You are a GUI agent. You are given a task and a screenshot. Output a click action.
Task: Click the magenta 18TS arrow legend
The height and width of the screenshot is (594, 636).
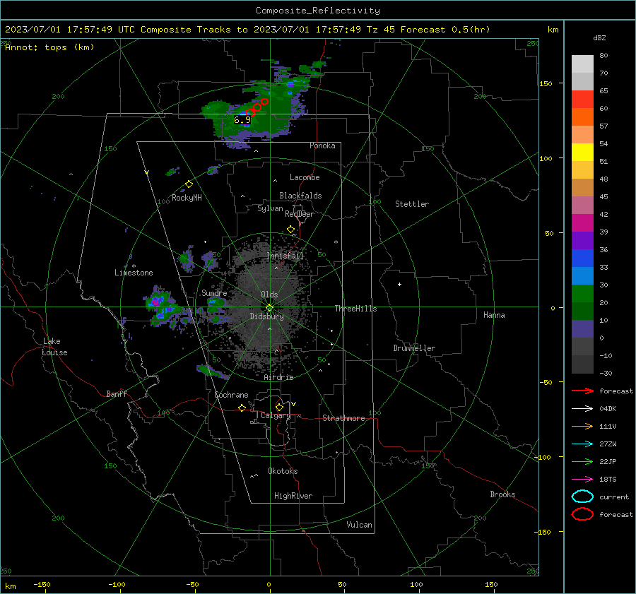pos(583,480)
